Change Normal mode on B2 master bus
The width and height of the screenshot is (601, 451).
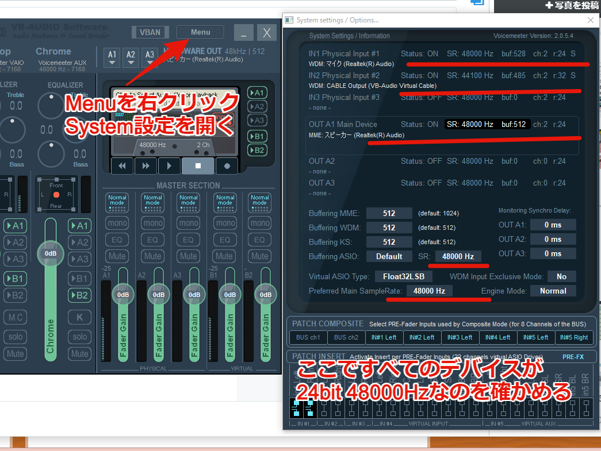(x=259, y=203)
